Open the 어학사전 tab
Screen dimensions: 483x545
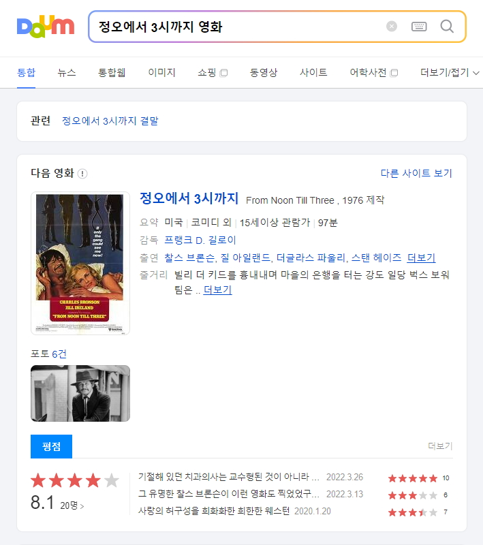coord(368,72)
